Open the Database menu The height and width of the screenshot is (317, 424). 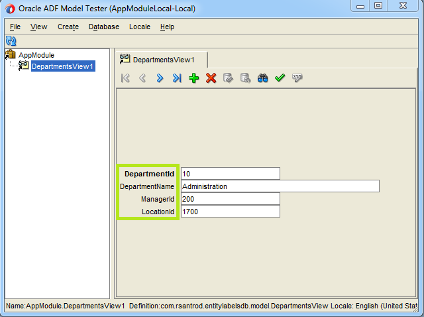point(104,27)
